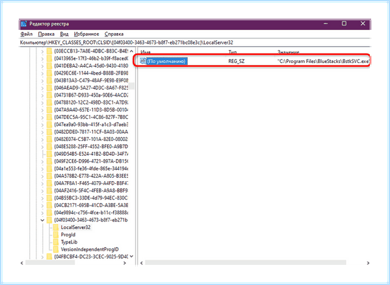Click folder icon of {041DEBA2-A4CA key
Image resolution: width=390 pixels, height=285 pixels.
click(x=49, y=66)
